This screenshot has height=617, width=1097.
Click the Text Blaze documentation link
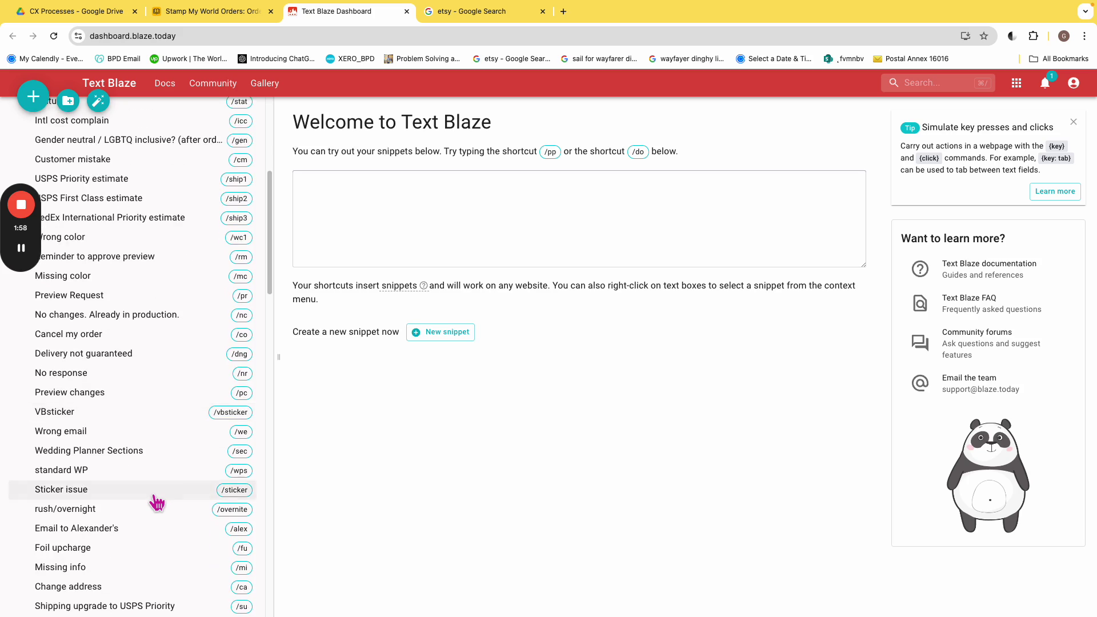click(989, 263)
